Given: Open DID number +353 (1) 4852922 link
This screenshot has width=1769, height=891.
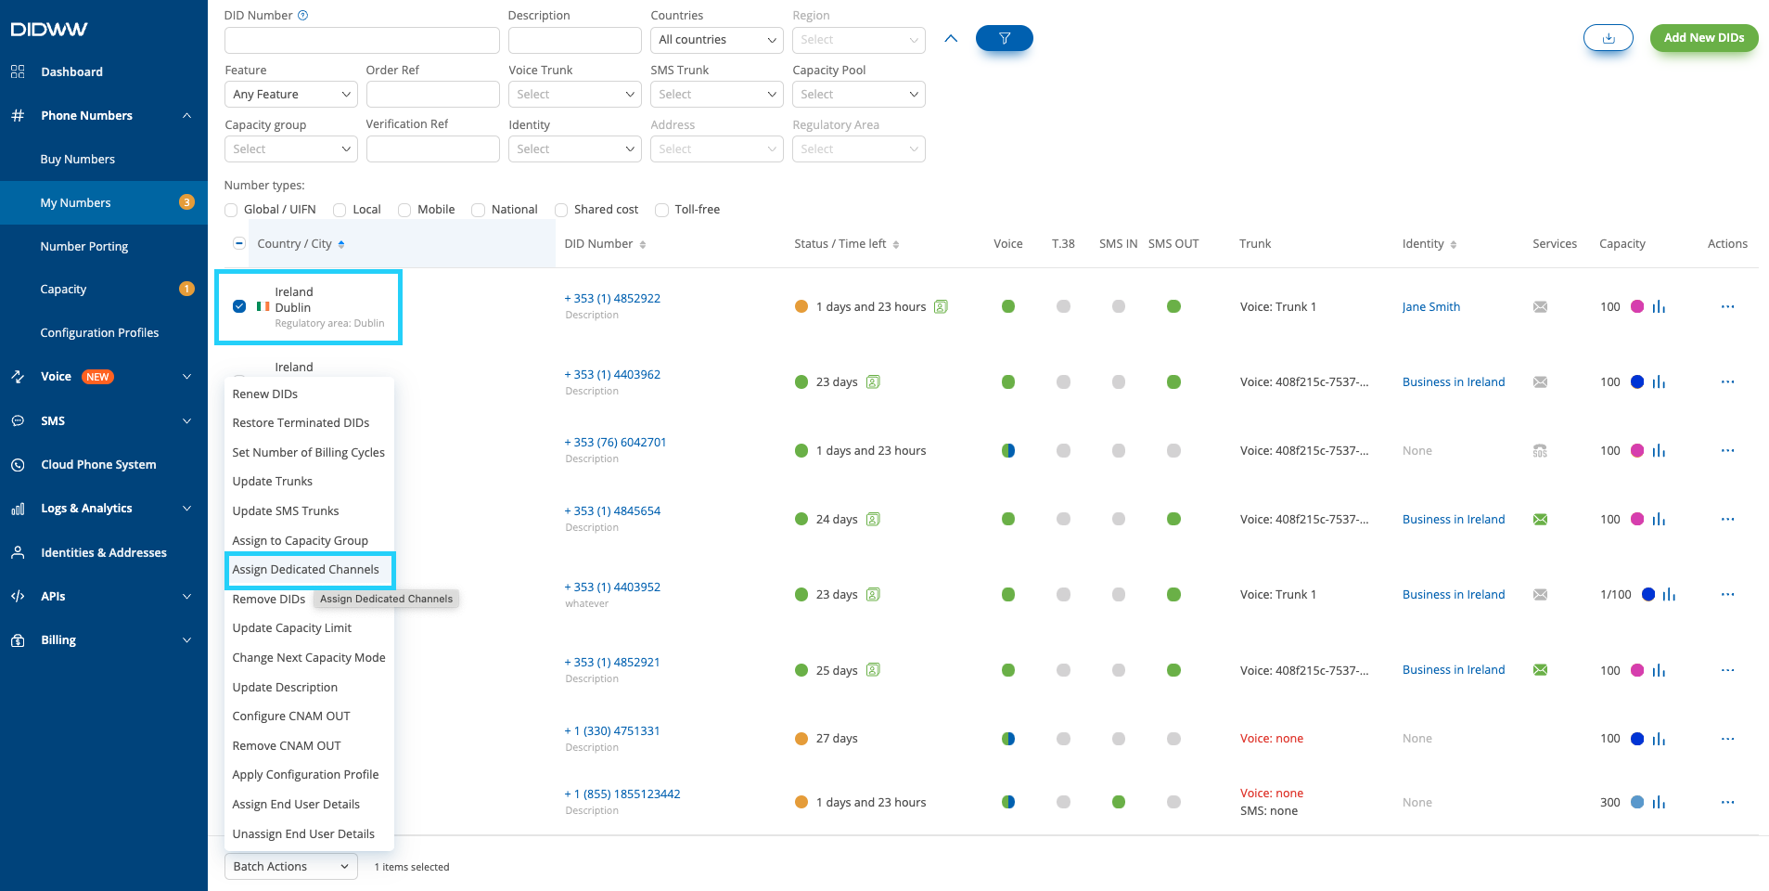Looking at the screenshot, I should tap(612, 298).
